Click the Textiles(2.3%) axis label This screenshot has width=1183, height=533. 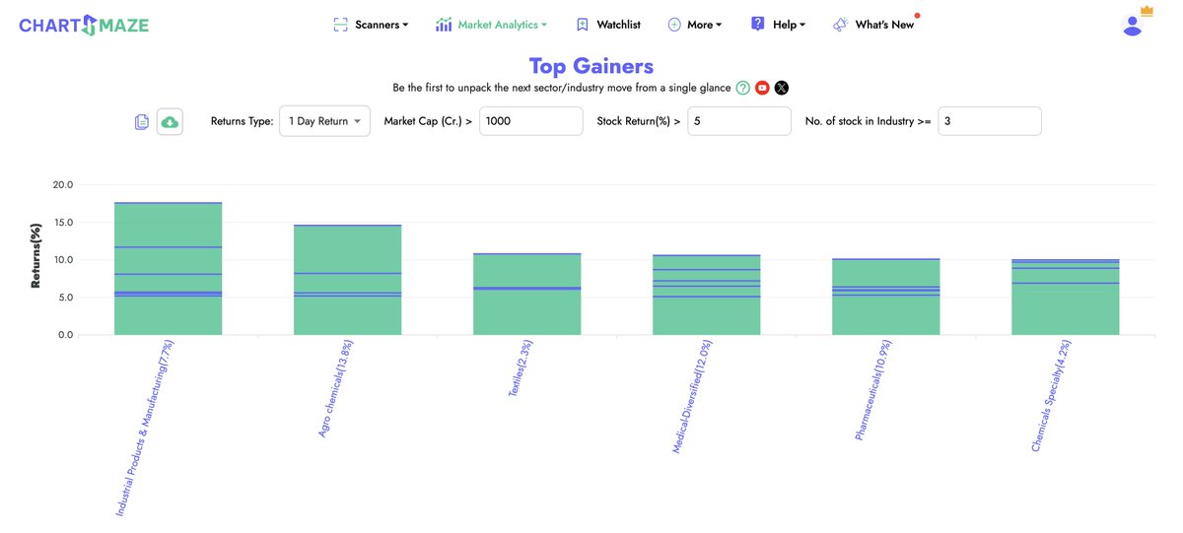pos(521,368)
